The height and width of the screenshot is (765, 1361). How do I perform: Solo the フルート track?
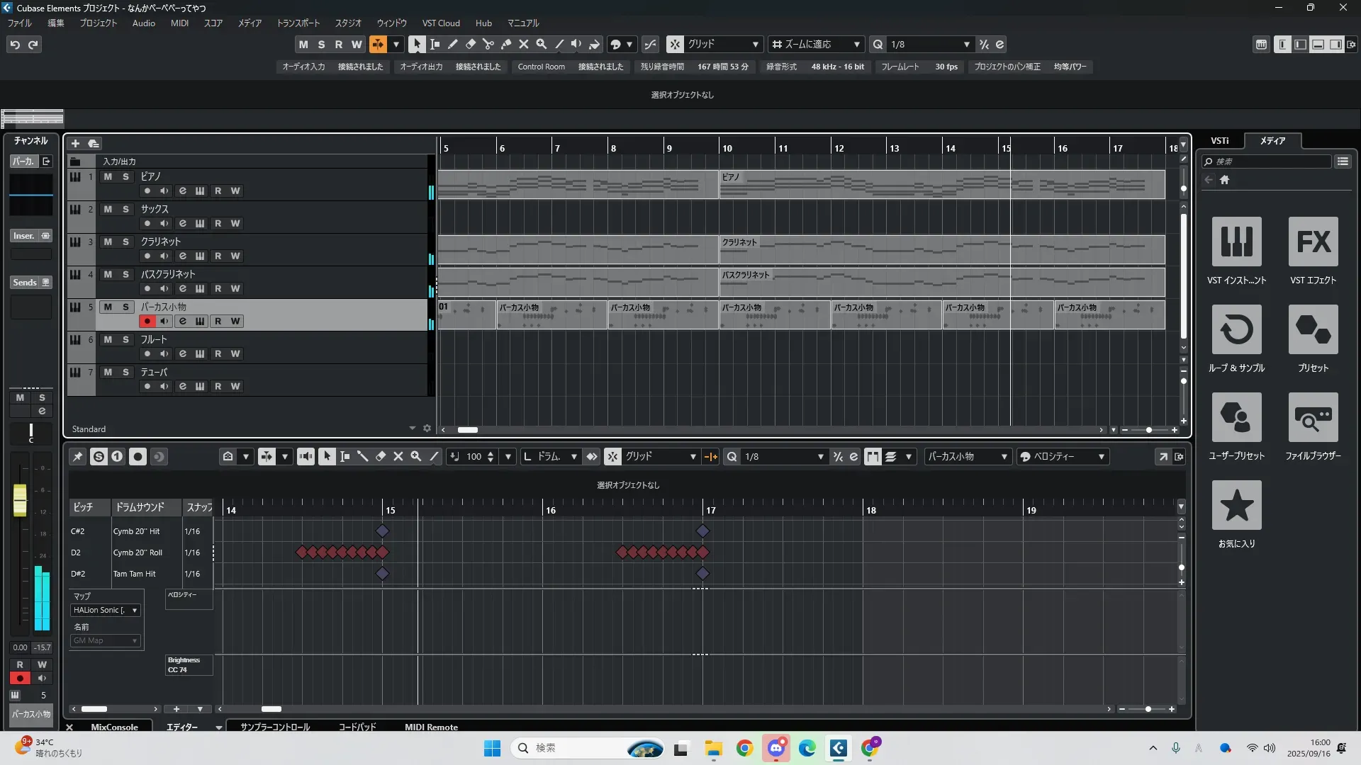click(x=125, y=339)
